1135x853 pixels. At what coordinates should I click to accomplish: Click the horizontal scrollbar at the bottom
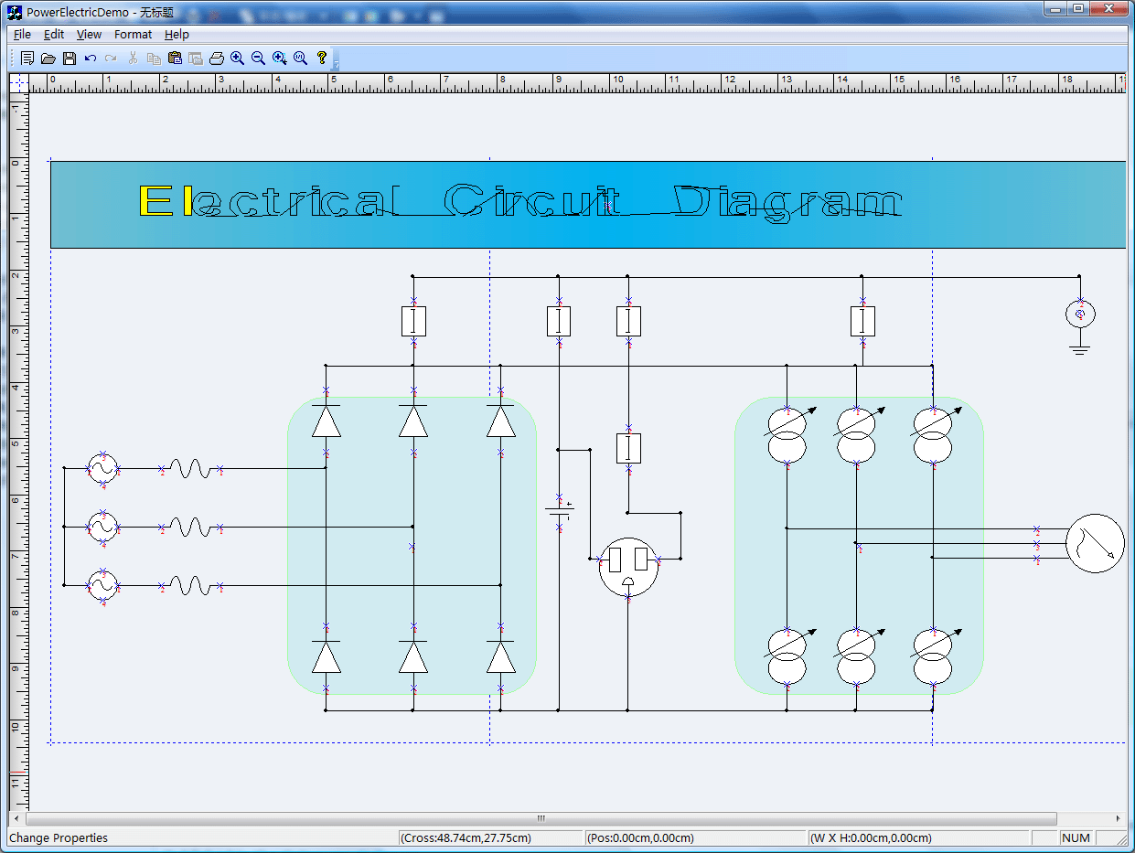[x=540, y=818]
